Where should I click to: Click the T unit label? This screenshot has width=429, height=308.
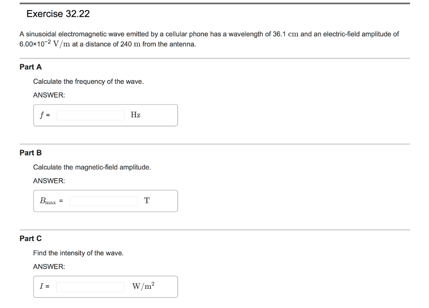(x=147, y=201)
